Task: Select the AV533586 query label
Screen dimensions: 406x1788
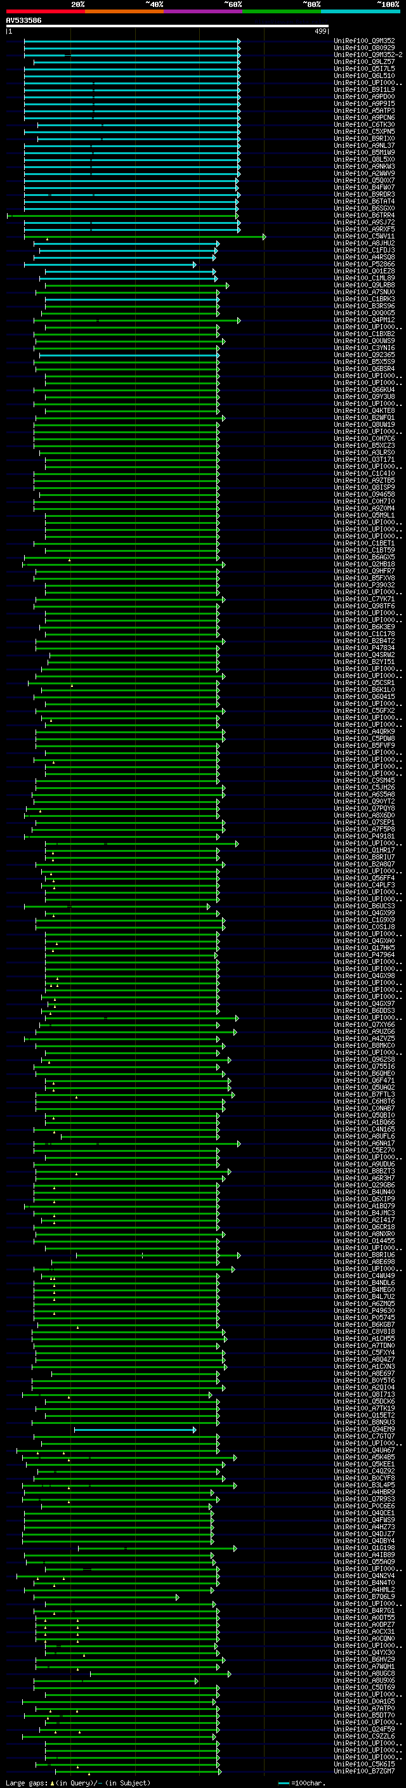Action: pos(23,21)
